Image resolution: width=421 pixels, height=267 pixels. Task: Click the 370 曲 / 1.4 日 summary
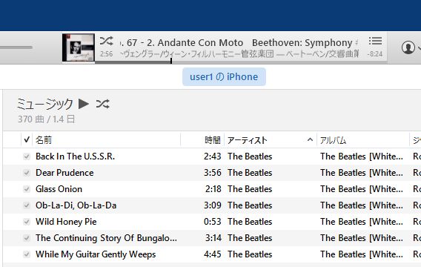pyautogui.click(x=46, y=119)
